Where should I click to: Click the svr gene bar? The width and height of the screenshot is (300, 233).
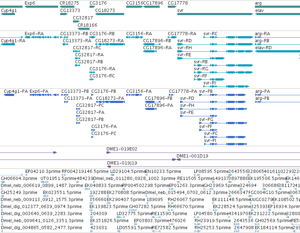coord(215,14)
